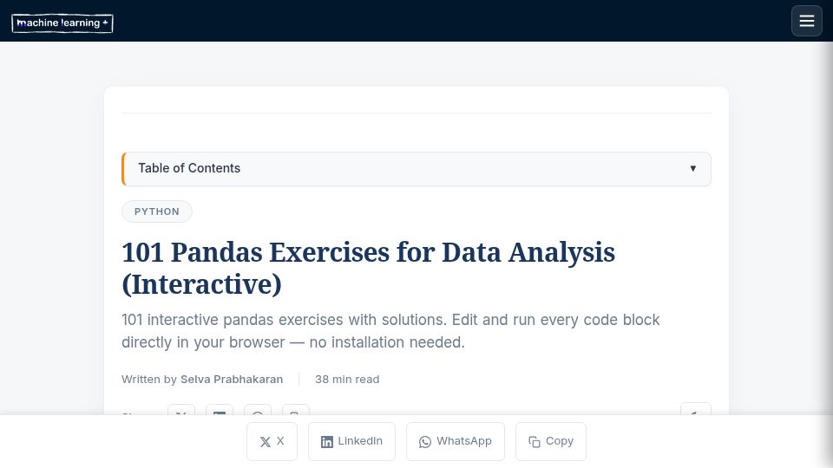
Task: Copy the article link from the bottom bar
Action: coord(551,441)
